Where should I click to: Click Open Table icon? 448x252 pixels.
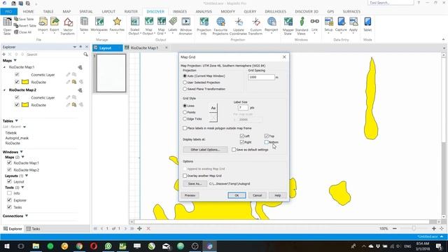(7, 26)
